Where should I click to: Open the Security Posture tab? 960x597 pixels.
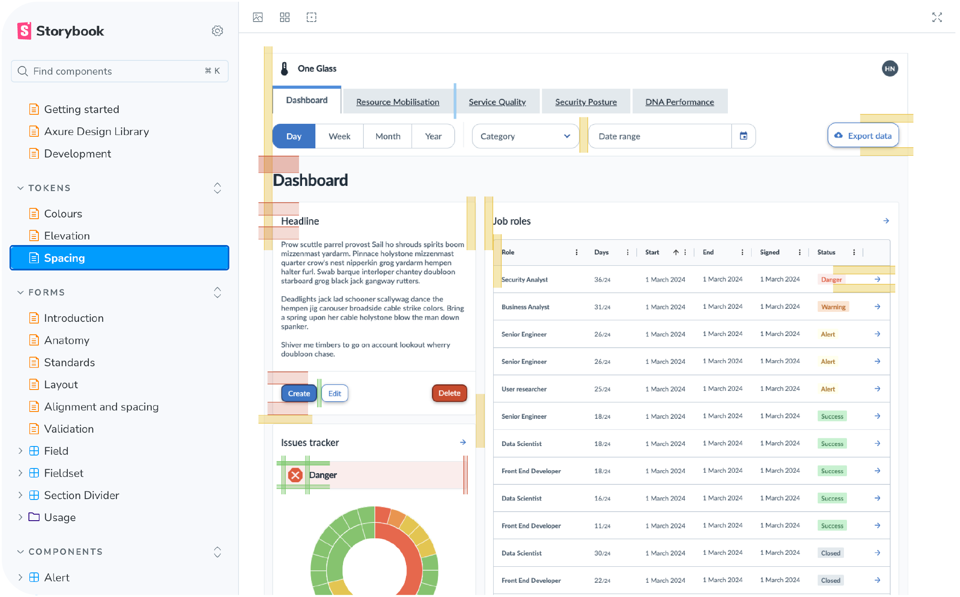pyautogui.click(x=585, y=102)
